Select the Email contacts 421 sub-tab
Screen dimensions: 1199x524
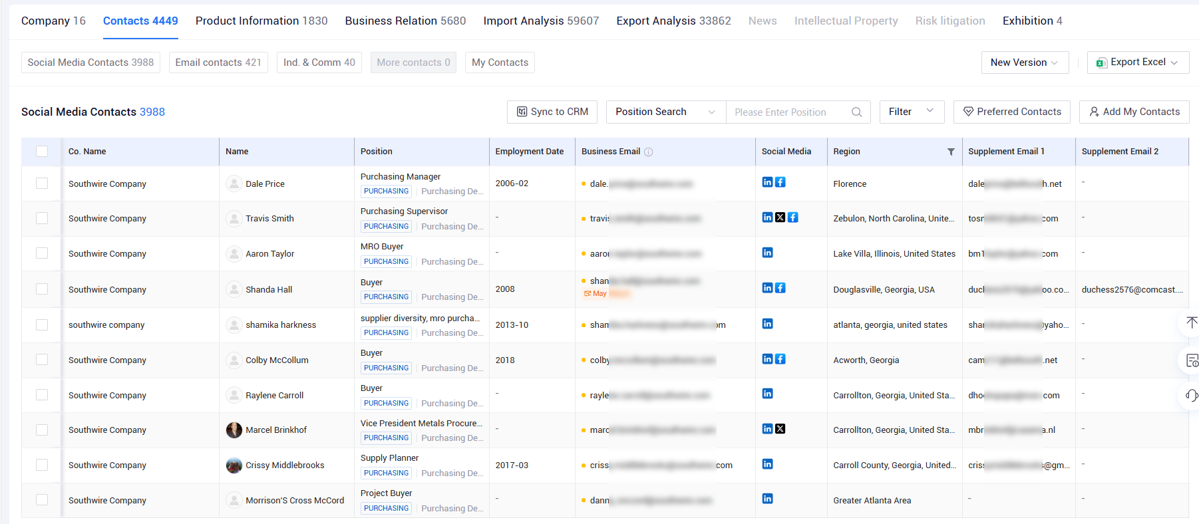click(x=218, y=63)
